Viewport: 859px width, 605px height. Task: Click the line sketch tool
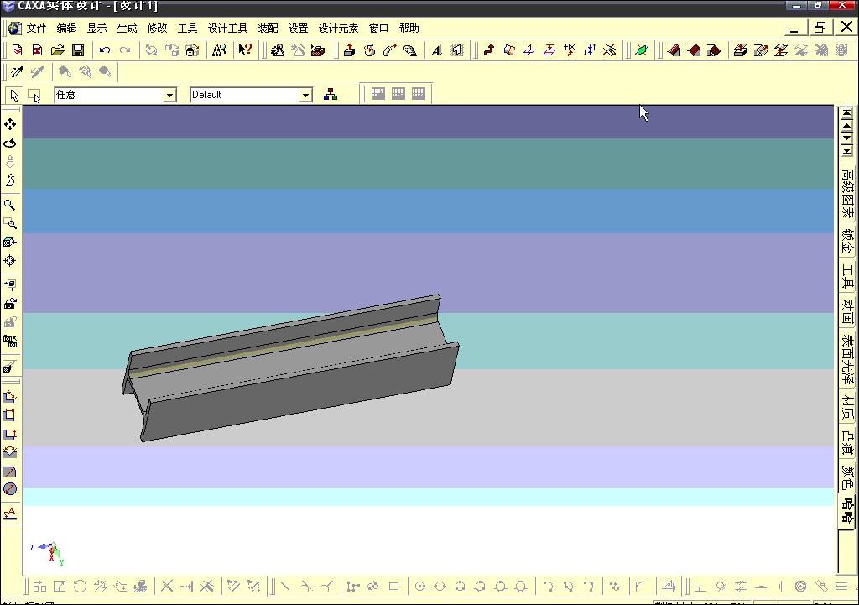285,587
